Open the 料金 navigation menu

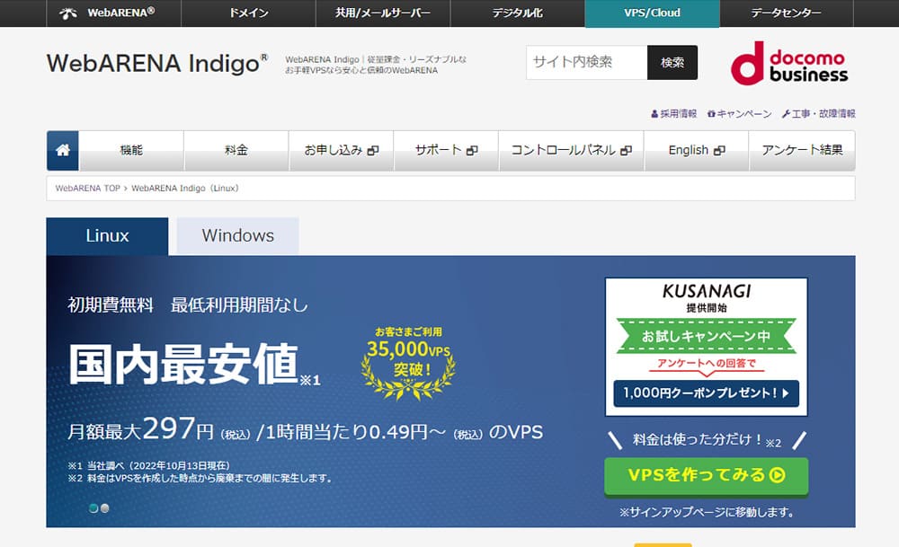pyautogui.click(x=236, y=151)
